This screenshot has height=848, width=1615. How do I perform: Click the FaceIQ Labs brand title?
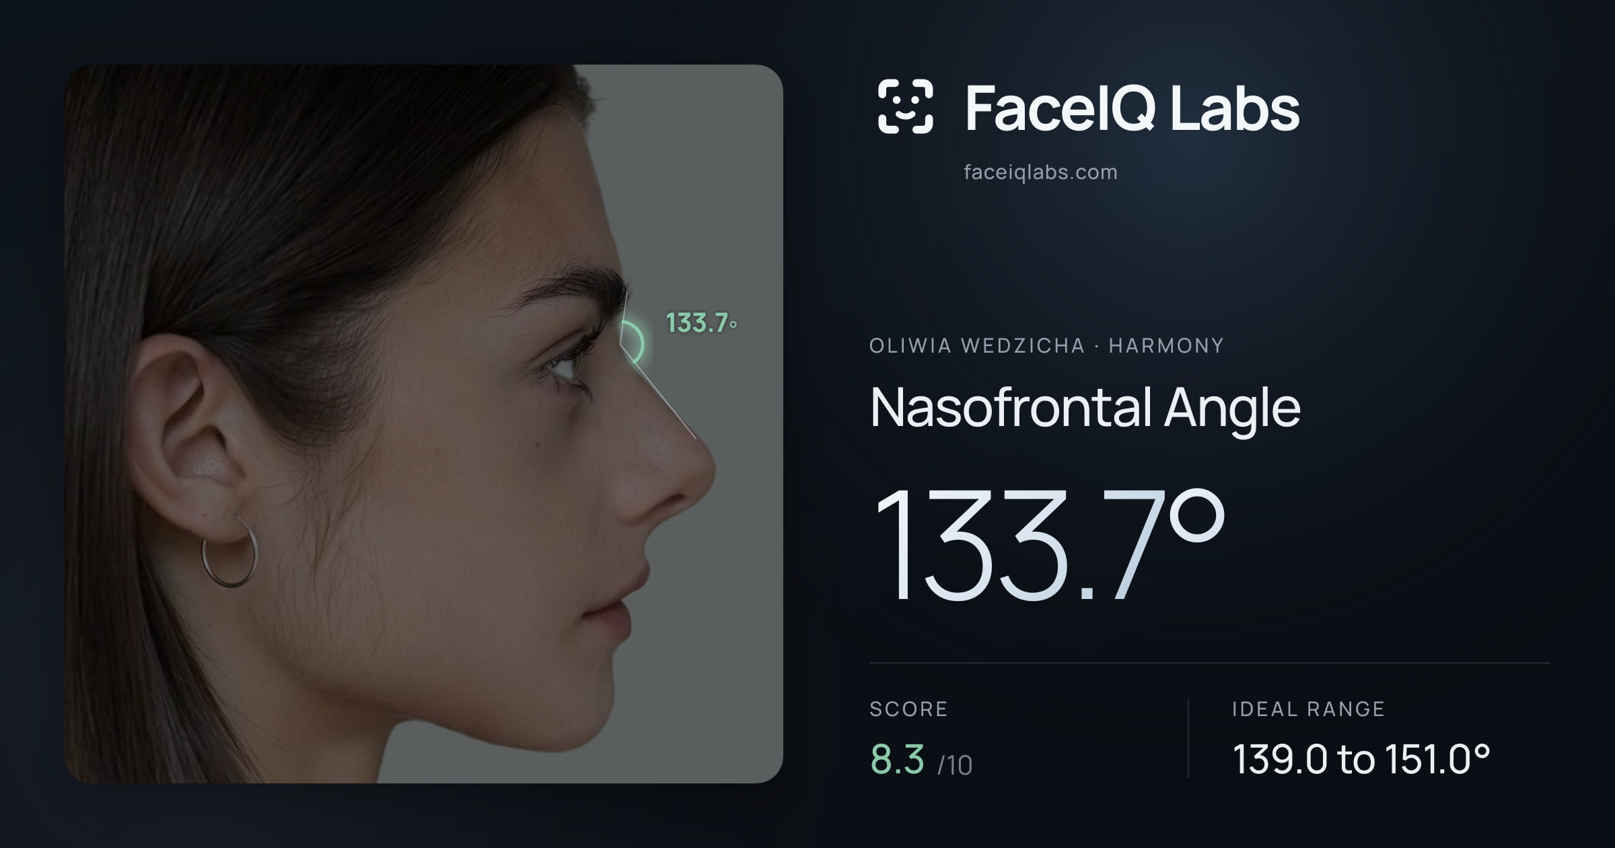pos(1132,108)
